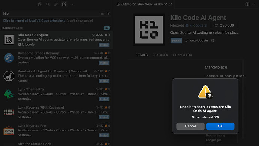Click the Server returned 503 message
Image resolution: width=259 pixels, height=146 pixels.
205,117
